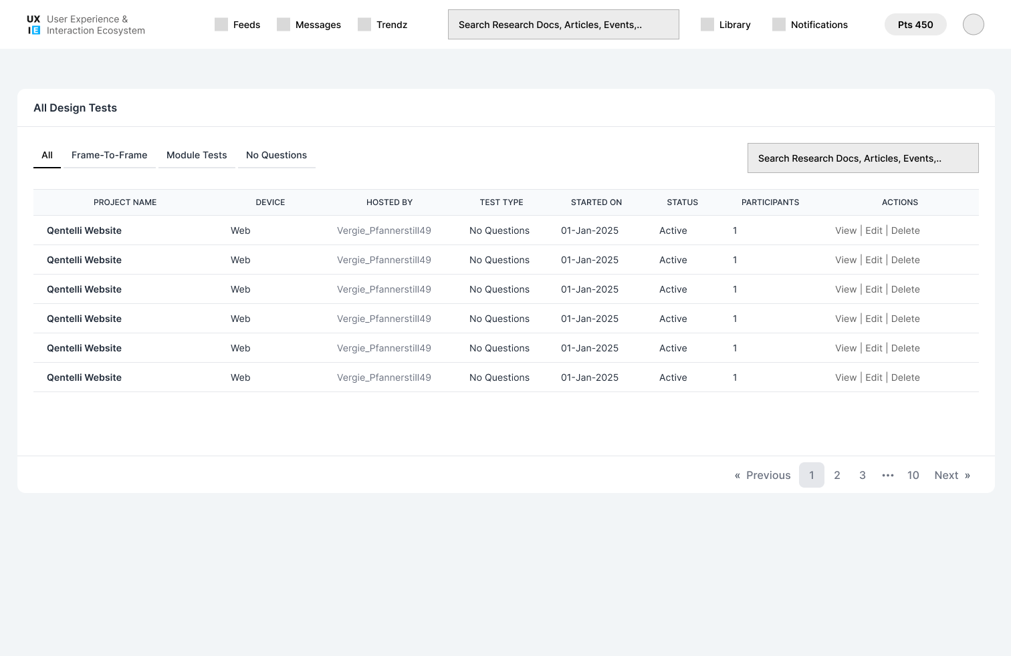
Task: View the first Qentelli Website test
Action: [x=846, y=230]
